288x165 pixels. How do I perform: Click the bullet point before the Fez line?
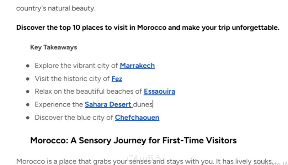click(x=28, y=79)
